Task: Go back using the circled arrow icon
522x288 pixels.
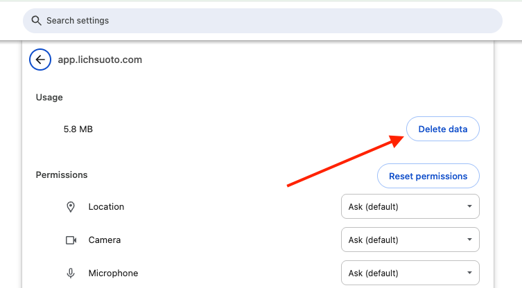Action: [40, 60]
